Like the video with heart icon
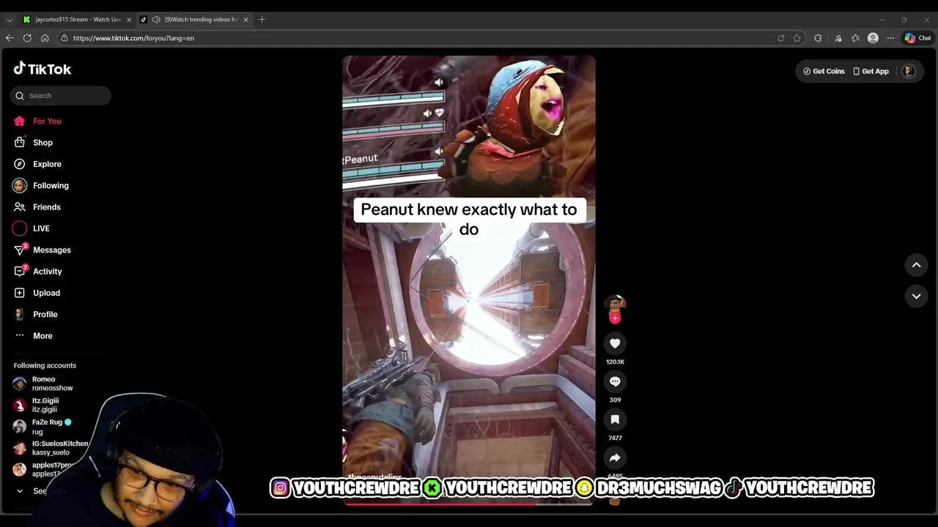 (615, 343)
